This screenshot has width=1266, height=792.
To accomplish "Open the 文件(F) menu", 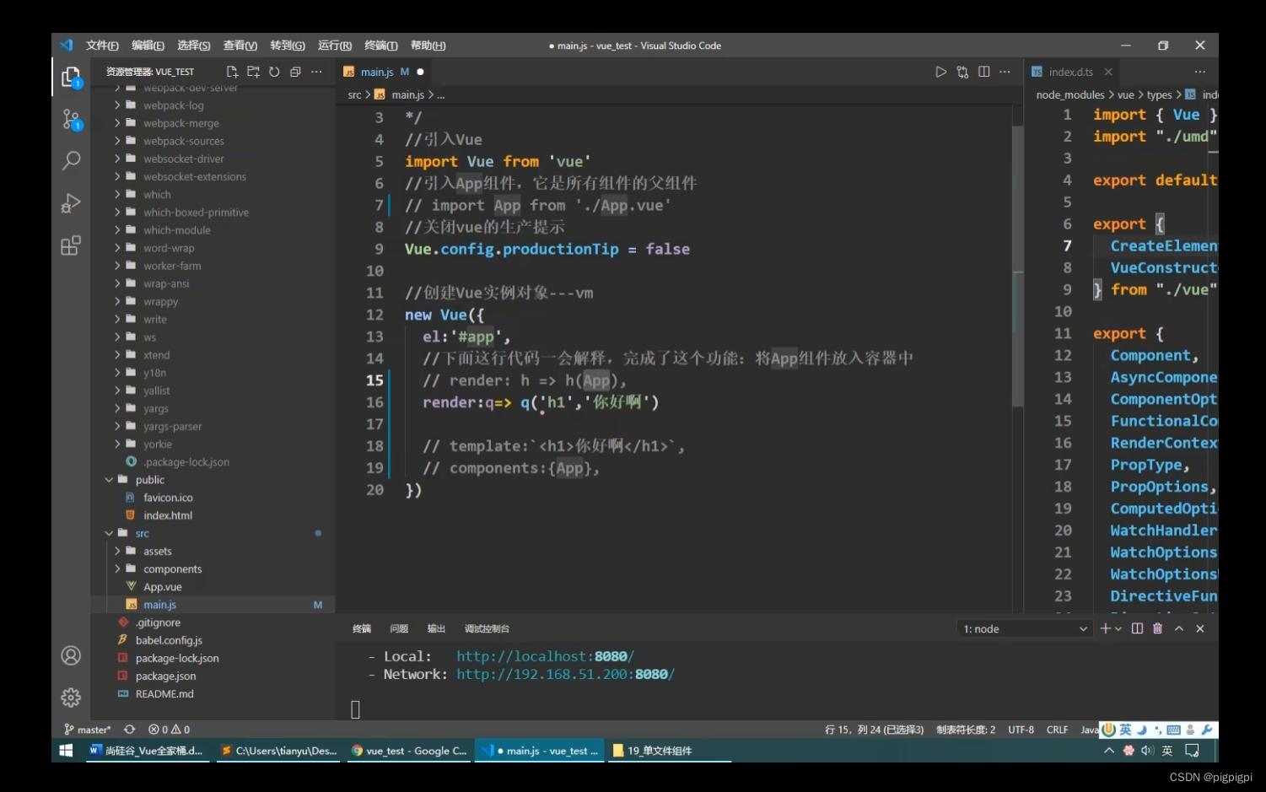I will pyautogui.click(x=102, y=46).
